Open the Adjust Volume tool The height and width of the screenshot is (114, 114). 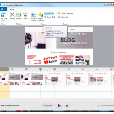click(41, 17)
